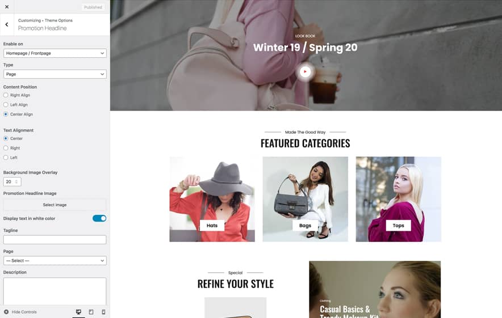
Task: Play the Look Book video button
Action: (x=305, y=71)
